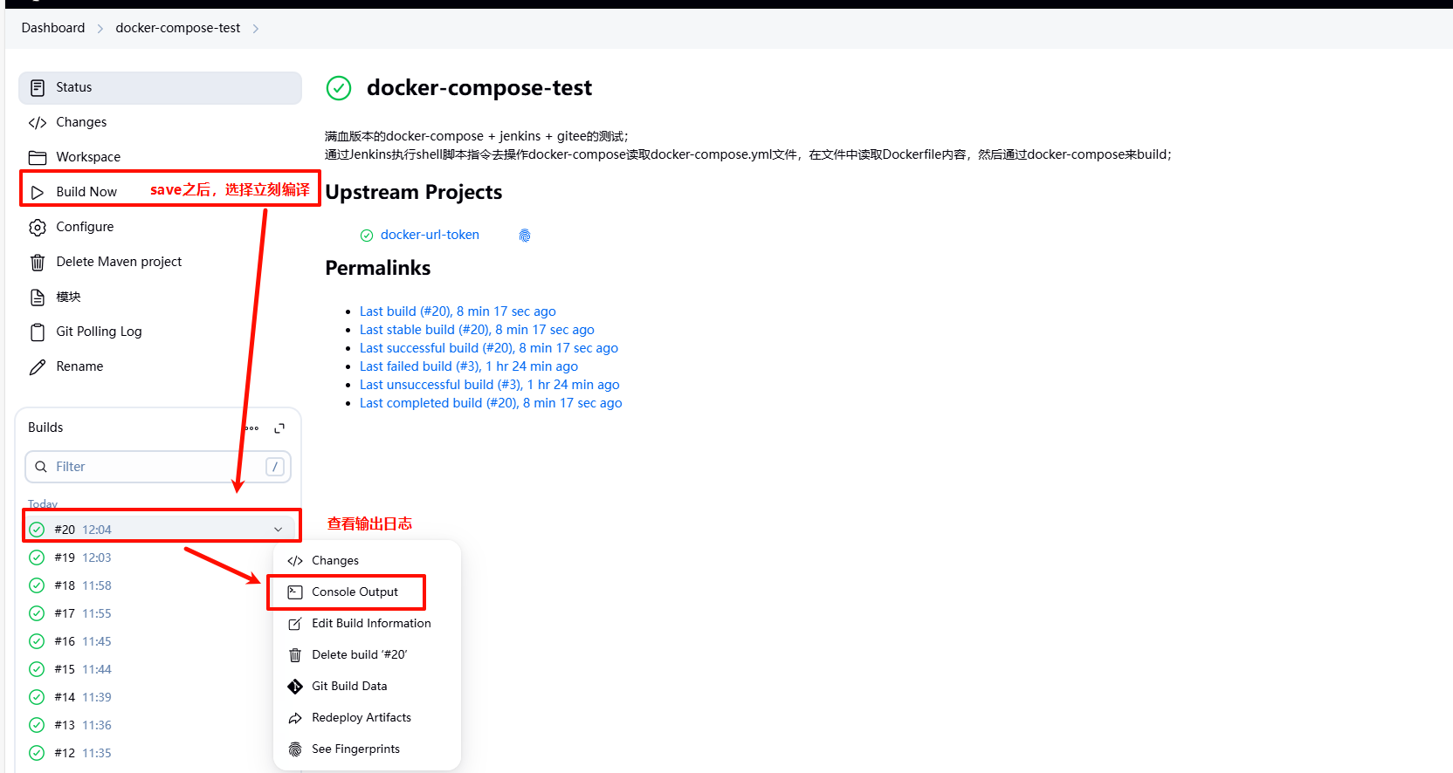Open Last completed build (#20) permalink

[x=491, y=403]
